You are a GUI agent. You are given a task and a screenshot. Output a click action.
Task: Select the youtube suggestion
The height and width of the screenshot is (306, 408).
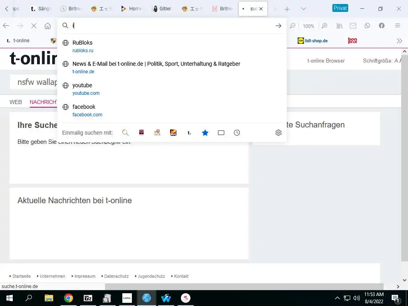pos(172,89)
